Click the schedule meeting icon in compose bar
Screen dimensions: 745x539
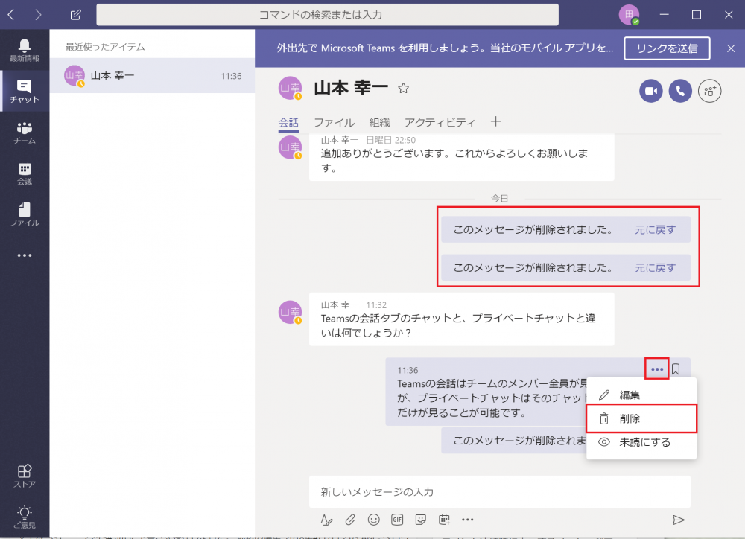(444, 520)
